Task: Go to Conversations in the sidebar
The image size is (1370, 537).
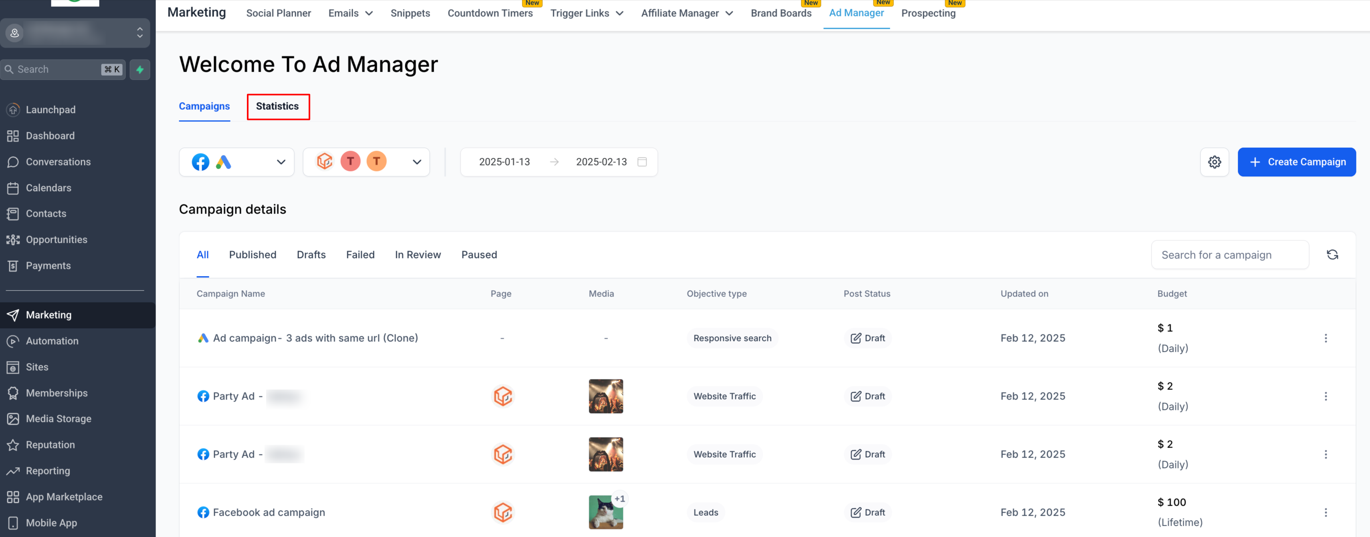Action: (x=58, y=162)
